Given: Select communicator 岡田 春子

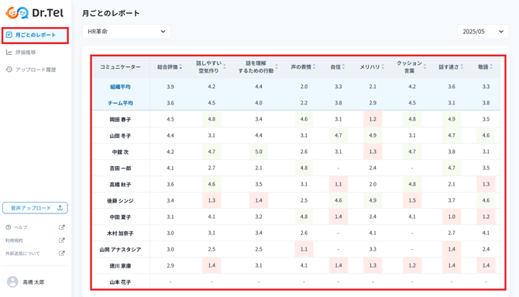Looking at the screenshot, I should 121,119.
